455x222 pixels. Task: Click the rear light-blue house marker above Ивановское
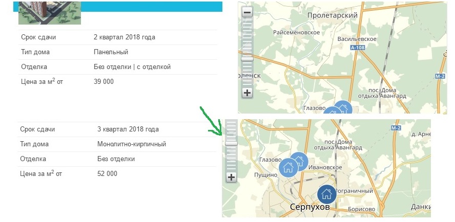pyautogui.click(x=300, y=160)
